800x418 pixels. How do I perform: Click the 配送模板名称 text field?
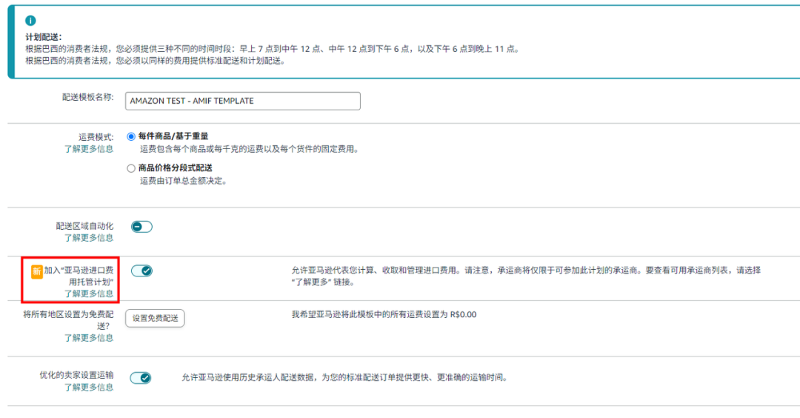click(x=242, y=101)
